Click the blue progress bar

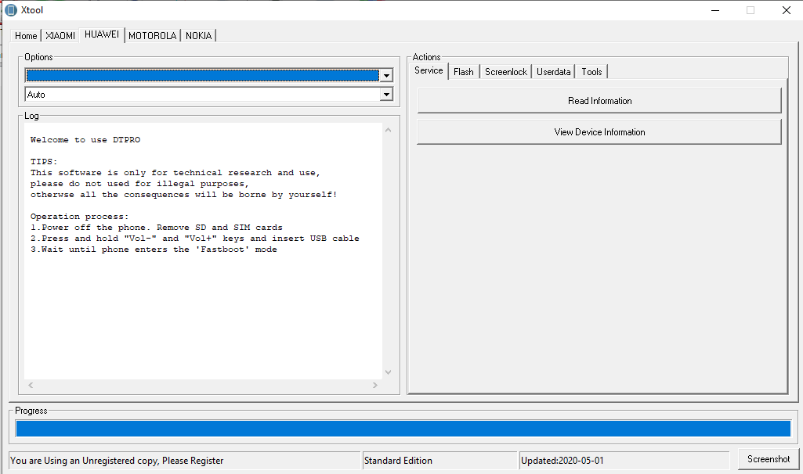(403, 429)
